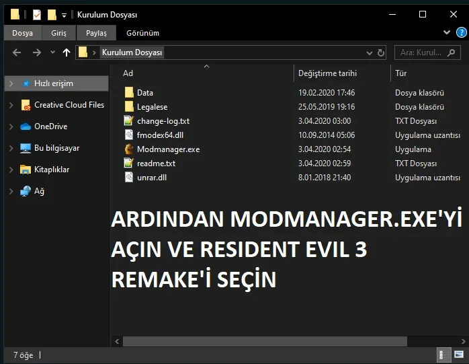Click the fmodex64.dll file icon
This screenshot has height=364, width=469.
coord(130,135)
